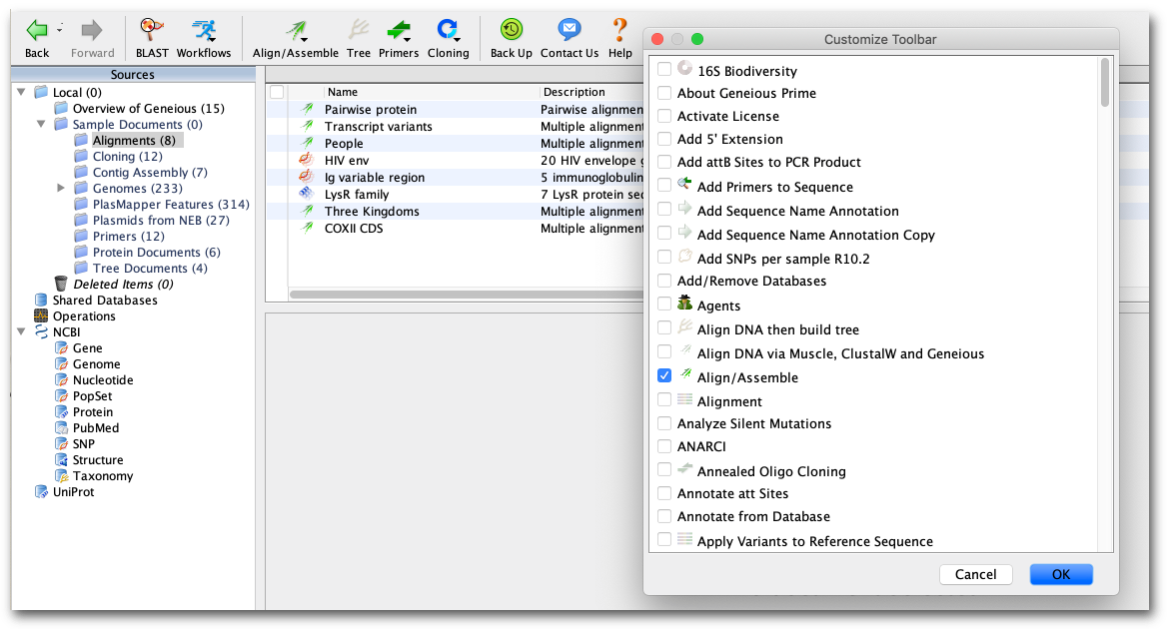Viewport: 1167px width, 629px height.
Task: Click the Operations icon in Sources
Action: (41, 315)
